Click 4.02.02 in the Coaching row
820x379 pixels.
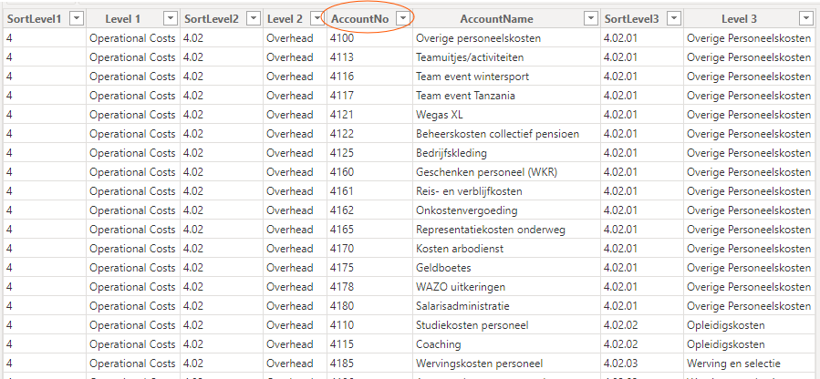[x=641, y=344]
